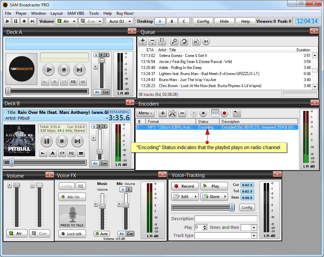Skip to next track in Deck B
This screenshot has width=324, height=257.
[x=77, y=141]
